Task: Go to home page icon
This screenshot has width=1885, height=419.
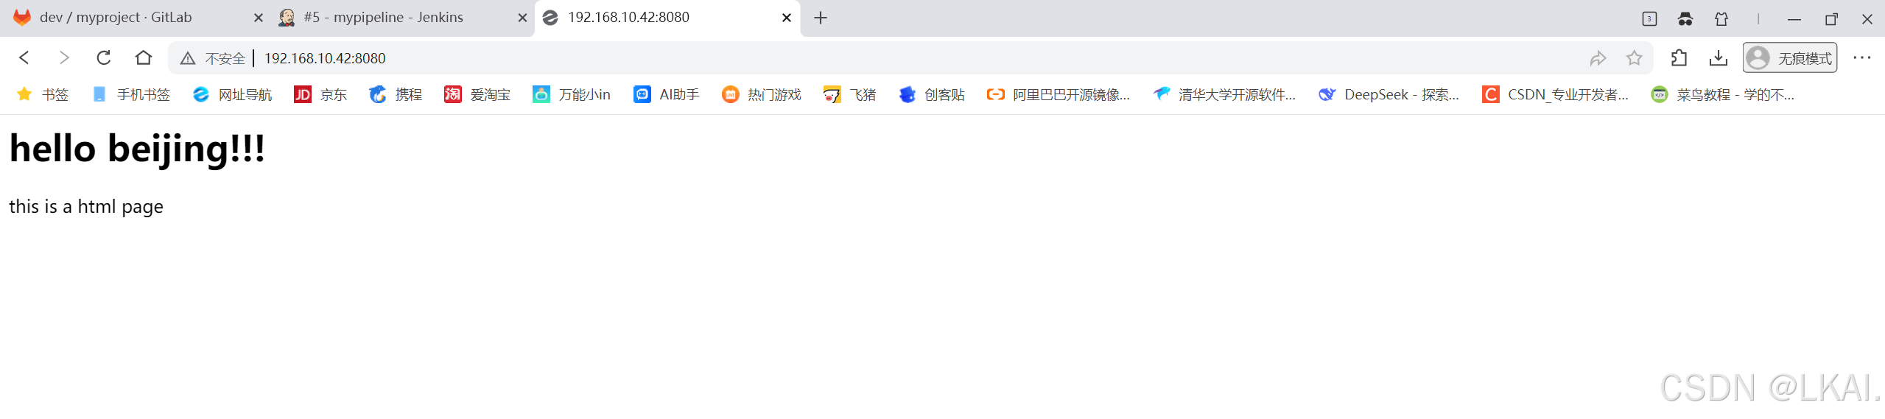Action: [x=144, y=57]
